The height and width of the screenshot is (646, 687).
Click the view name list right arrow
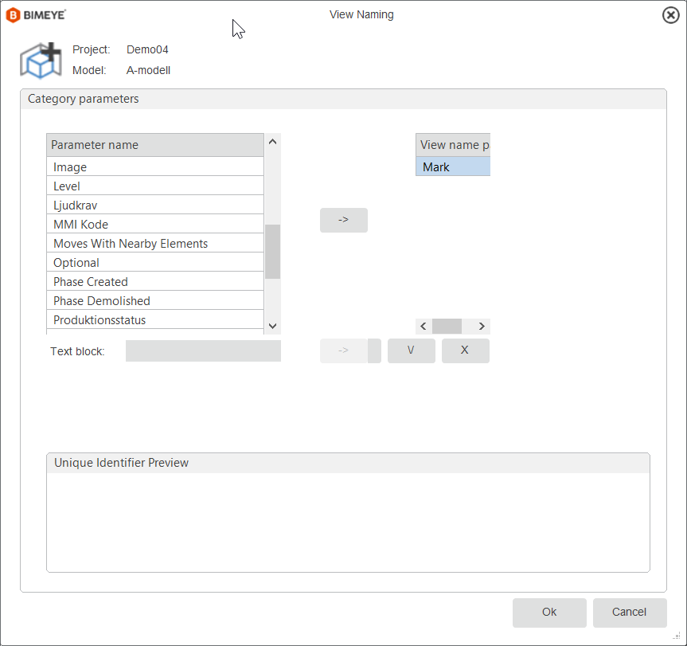point(482,327)
